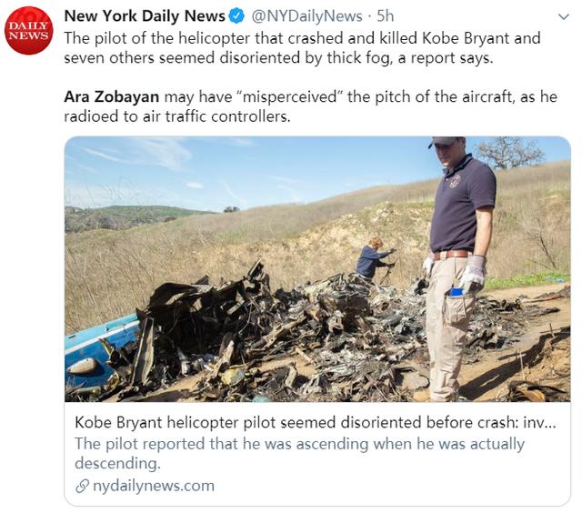Click the tree on the hillside in photo
This screenshot has height=513, width=582.
point(510,152)
